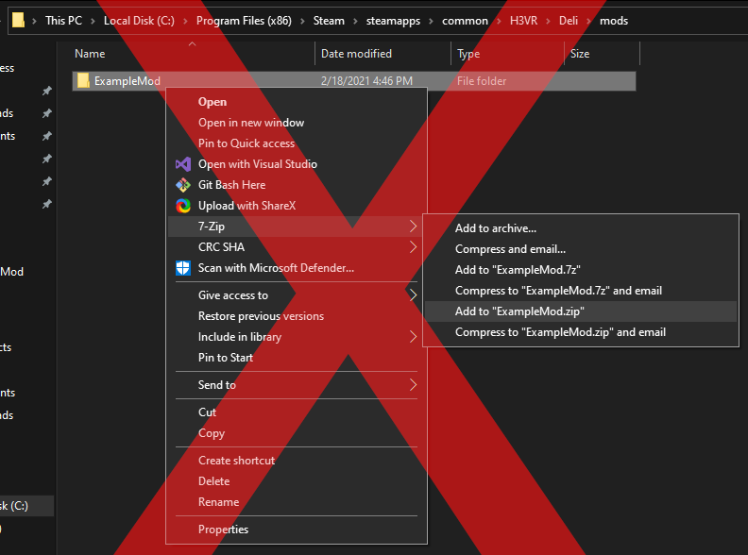Viewport: 748px width, 555px height.
Task: Expand the Send to submenu arrow
Action: [x=413, y=385]
